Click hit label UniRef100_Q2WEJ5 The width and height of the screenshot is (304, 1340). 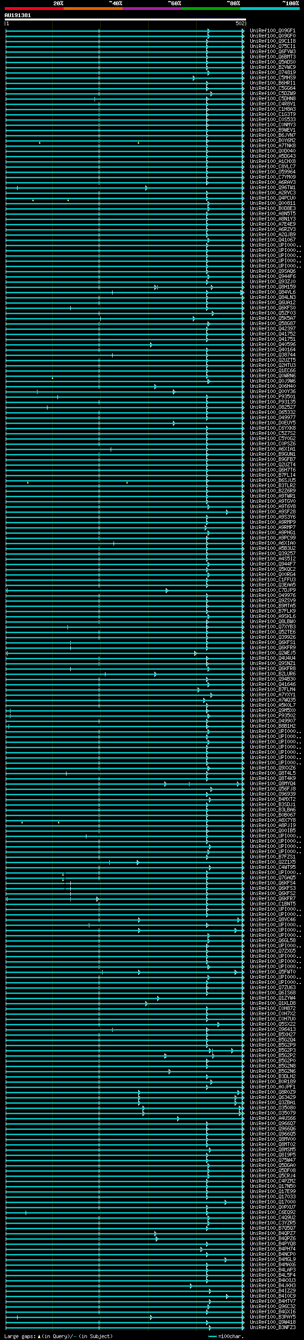pos(273,653)
